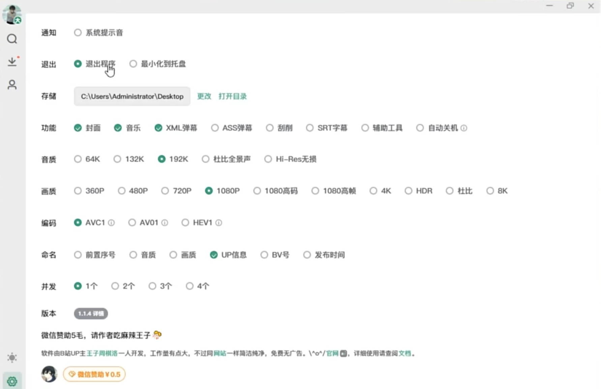Select 最小化到托盘 exit option
601x389 pixels.
[x=133, y=64]
